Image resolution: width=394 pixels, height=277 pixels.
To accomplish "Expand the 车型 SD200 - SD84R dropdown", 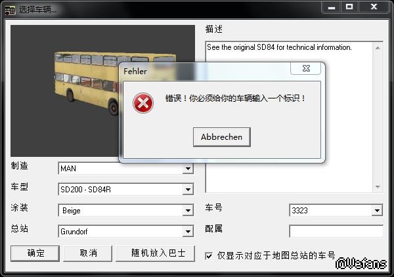I will coord(188,189).
